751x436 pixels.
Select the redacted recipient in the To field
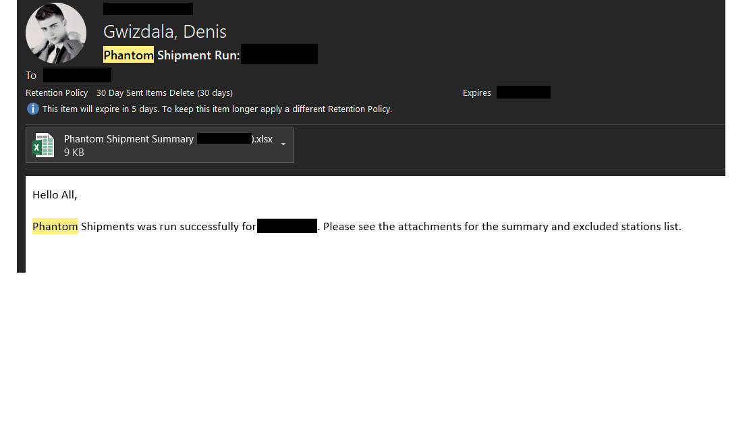[x=77, y=75]
